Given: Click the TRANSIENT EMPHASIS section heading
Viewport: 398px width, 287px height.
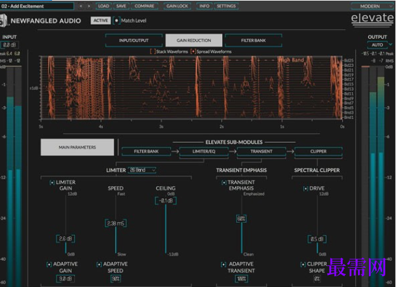Looking at the screenshot, I should pyautogui.click(x=241, y=170).
